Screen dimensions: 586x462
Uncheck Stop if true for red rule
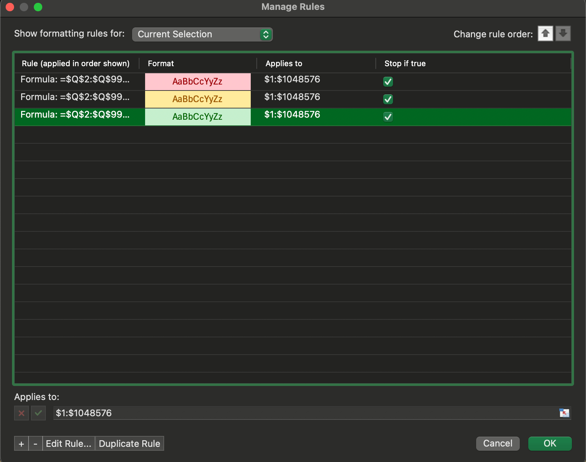[388, 82]
